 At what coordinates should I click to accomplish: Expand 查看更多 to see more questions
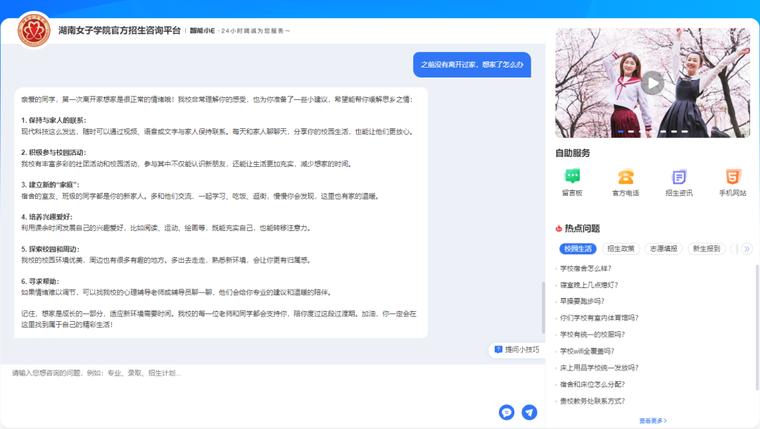coord(652,421)
